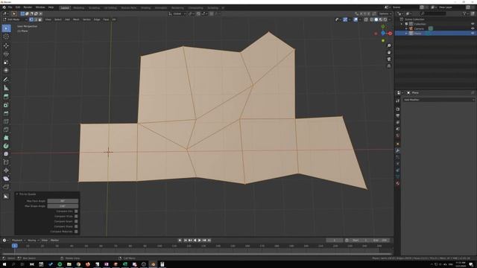Image resolution: width=477 pixels, height=268 pixels.
Task: Click the zoom magnifier viewport icon
Action: pos(389,45)
